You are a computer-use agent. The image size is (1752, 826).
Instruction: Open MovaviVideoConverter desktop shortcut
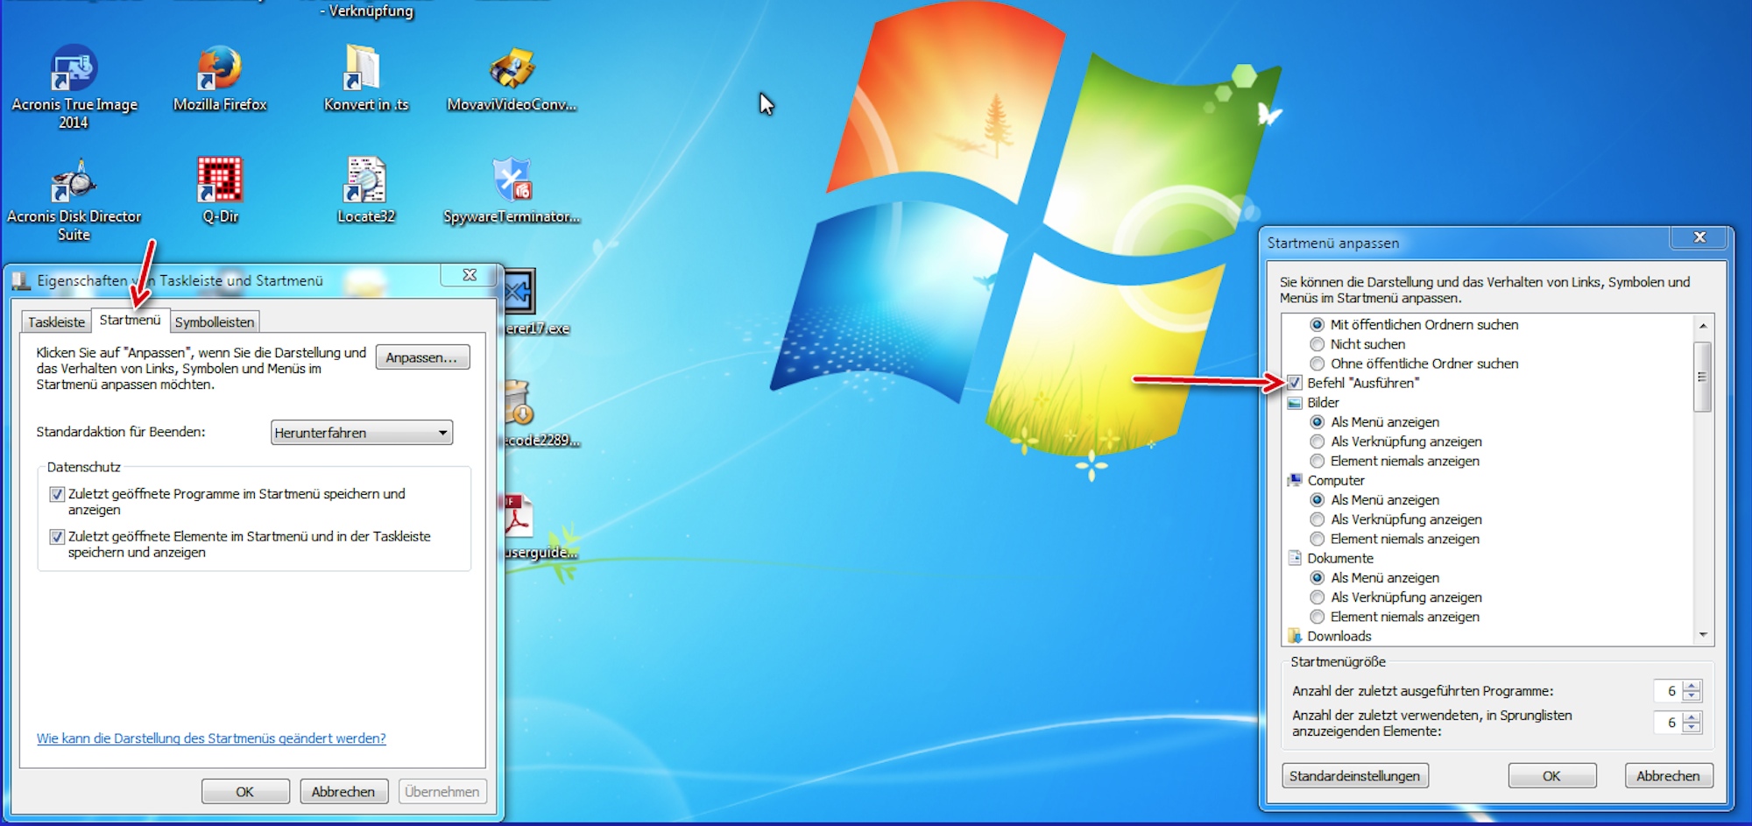(512, 70)
